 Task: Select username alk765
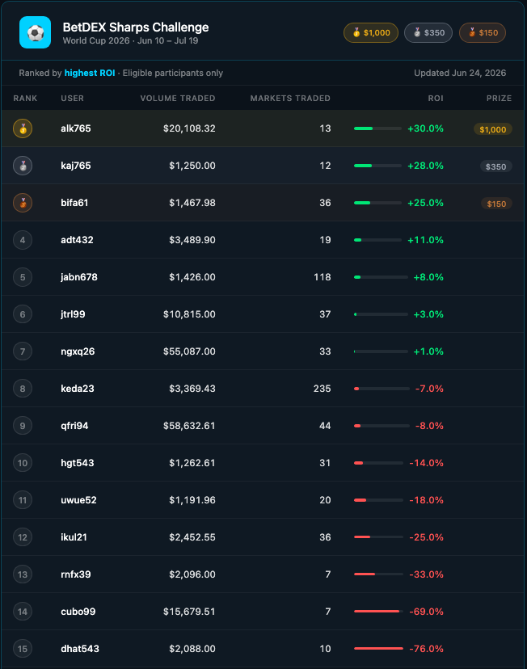tap(75, 128)
